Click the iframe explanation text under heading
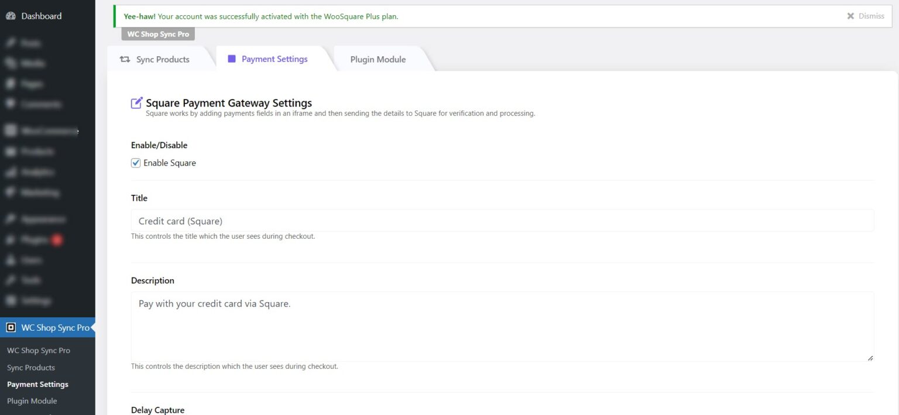 [x=341, y=114]
